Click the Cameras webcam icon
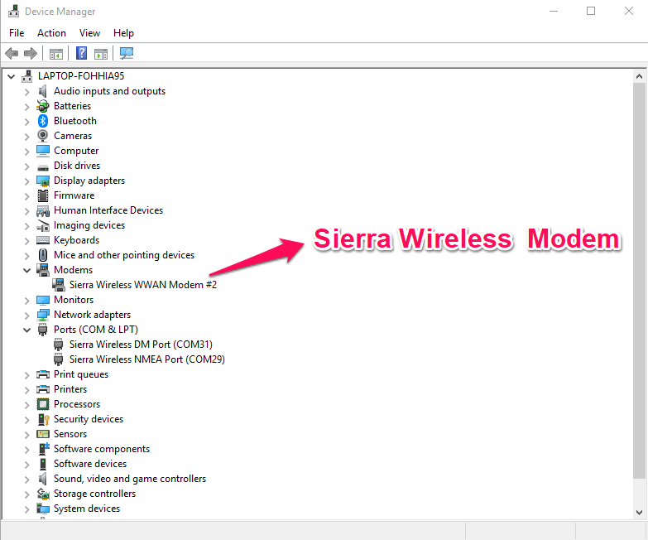Viewport: 648px width, 540px height. pos(42,136)
